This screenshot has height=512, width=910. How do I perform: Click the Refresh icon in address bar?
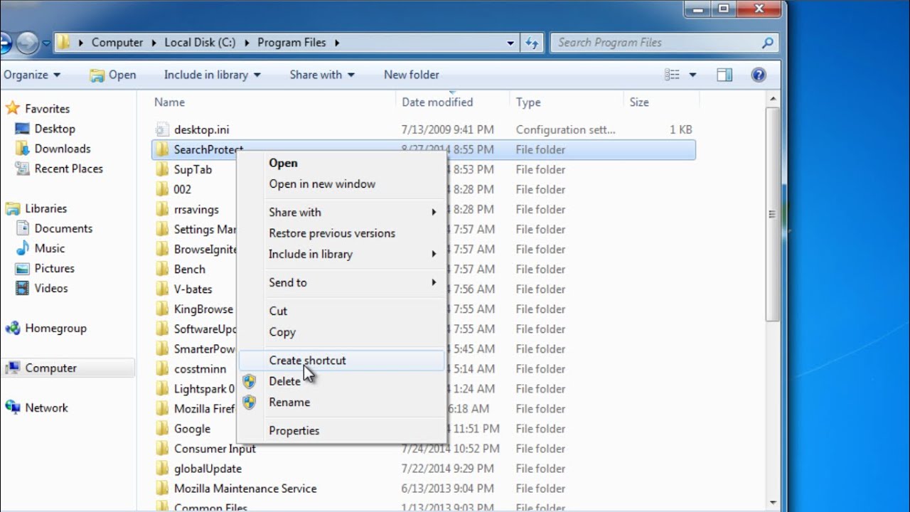532,43
